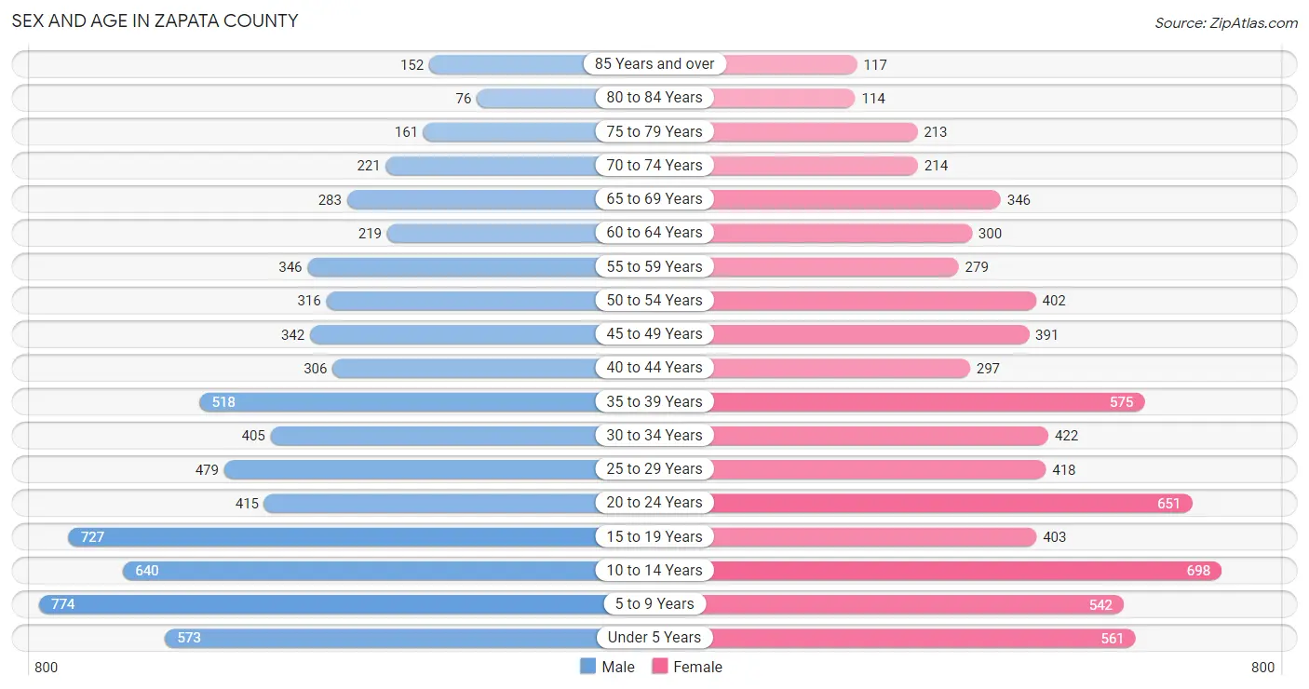This screenshot has width=1309, height=689.
Task: Open the ZipAtlas.com source link
Action: pos(1226,23)
